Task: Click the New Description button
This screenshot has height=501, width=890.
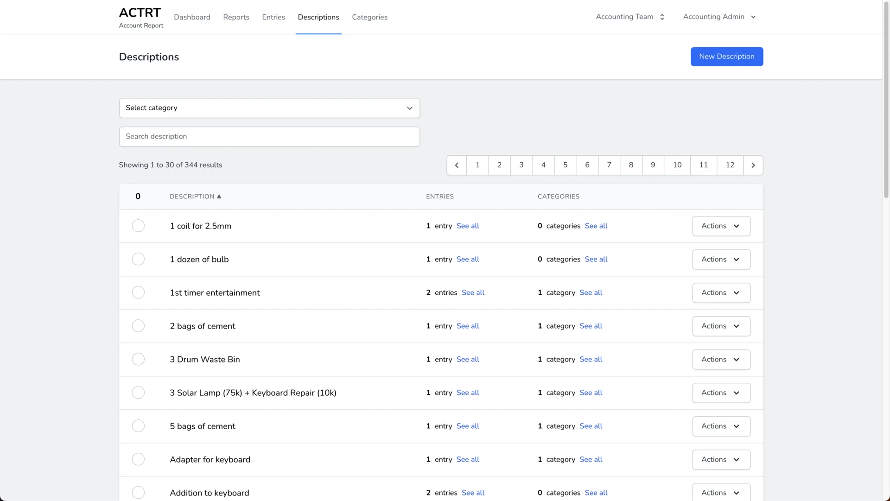Action: (727, 57)
